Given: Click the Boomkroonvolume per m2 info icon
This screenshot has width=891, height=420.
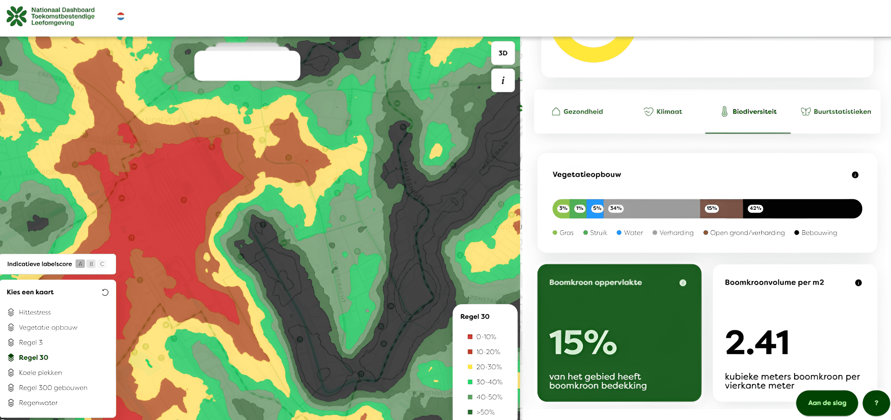Looking at the screenshot, I should pos(858,283).
